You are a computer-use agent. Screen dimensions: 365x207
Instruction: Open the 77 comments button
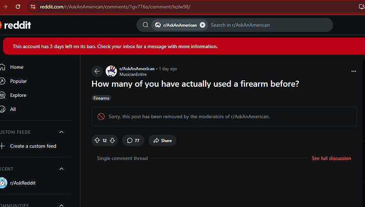133,141
